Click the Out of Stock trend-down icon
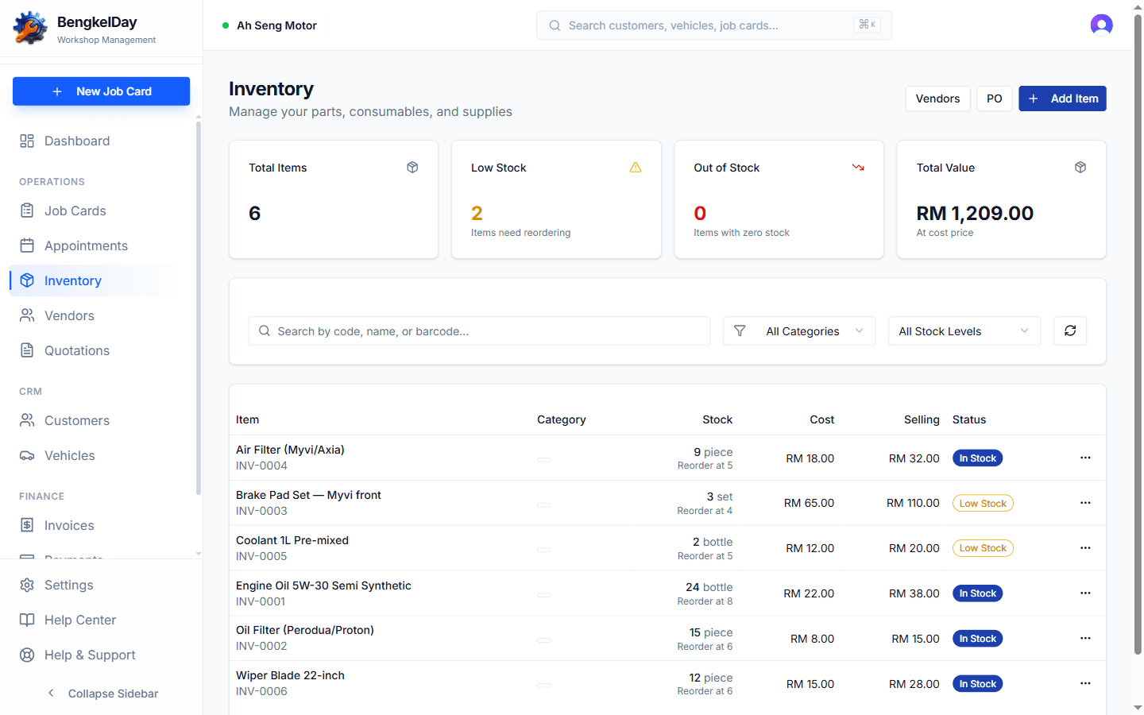This screenshot has height=715, width=1144. (858, 167)
